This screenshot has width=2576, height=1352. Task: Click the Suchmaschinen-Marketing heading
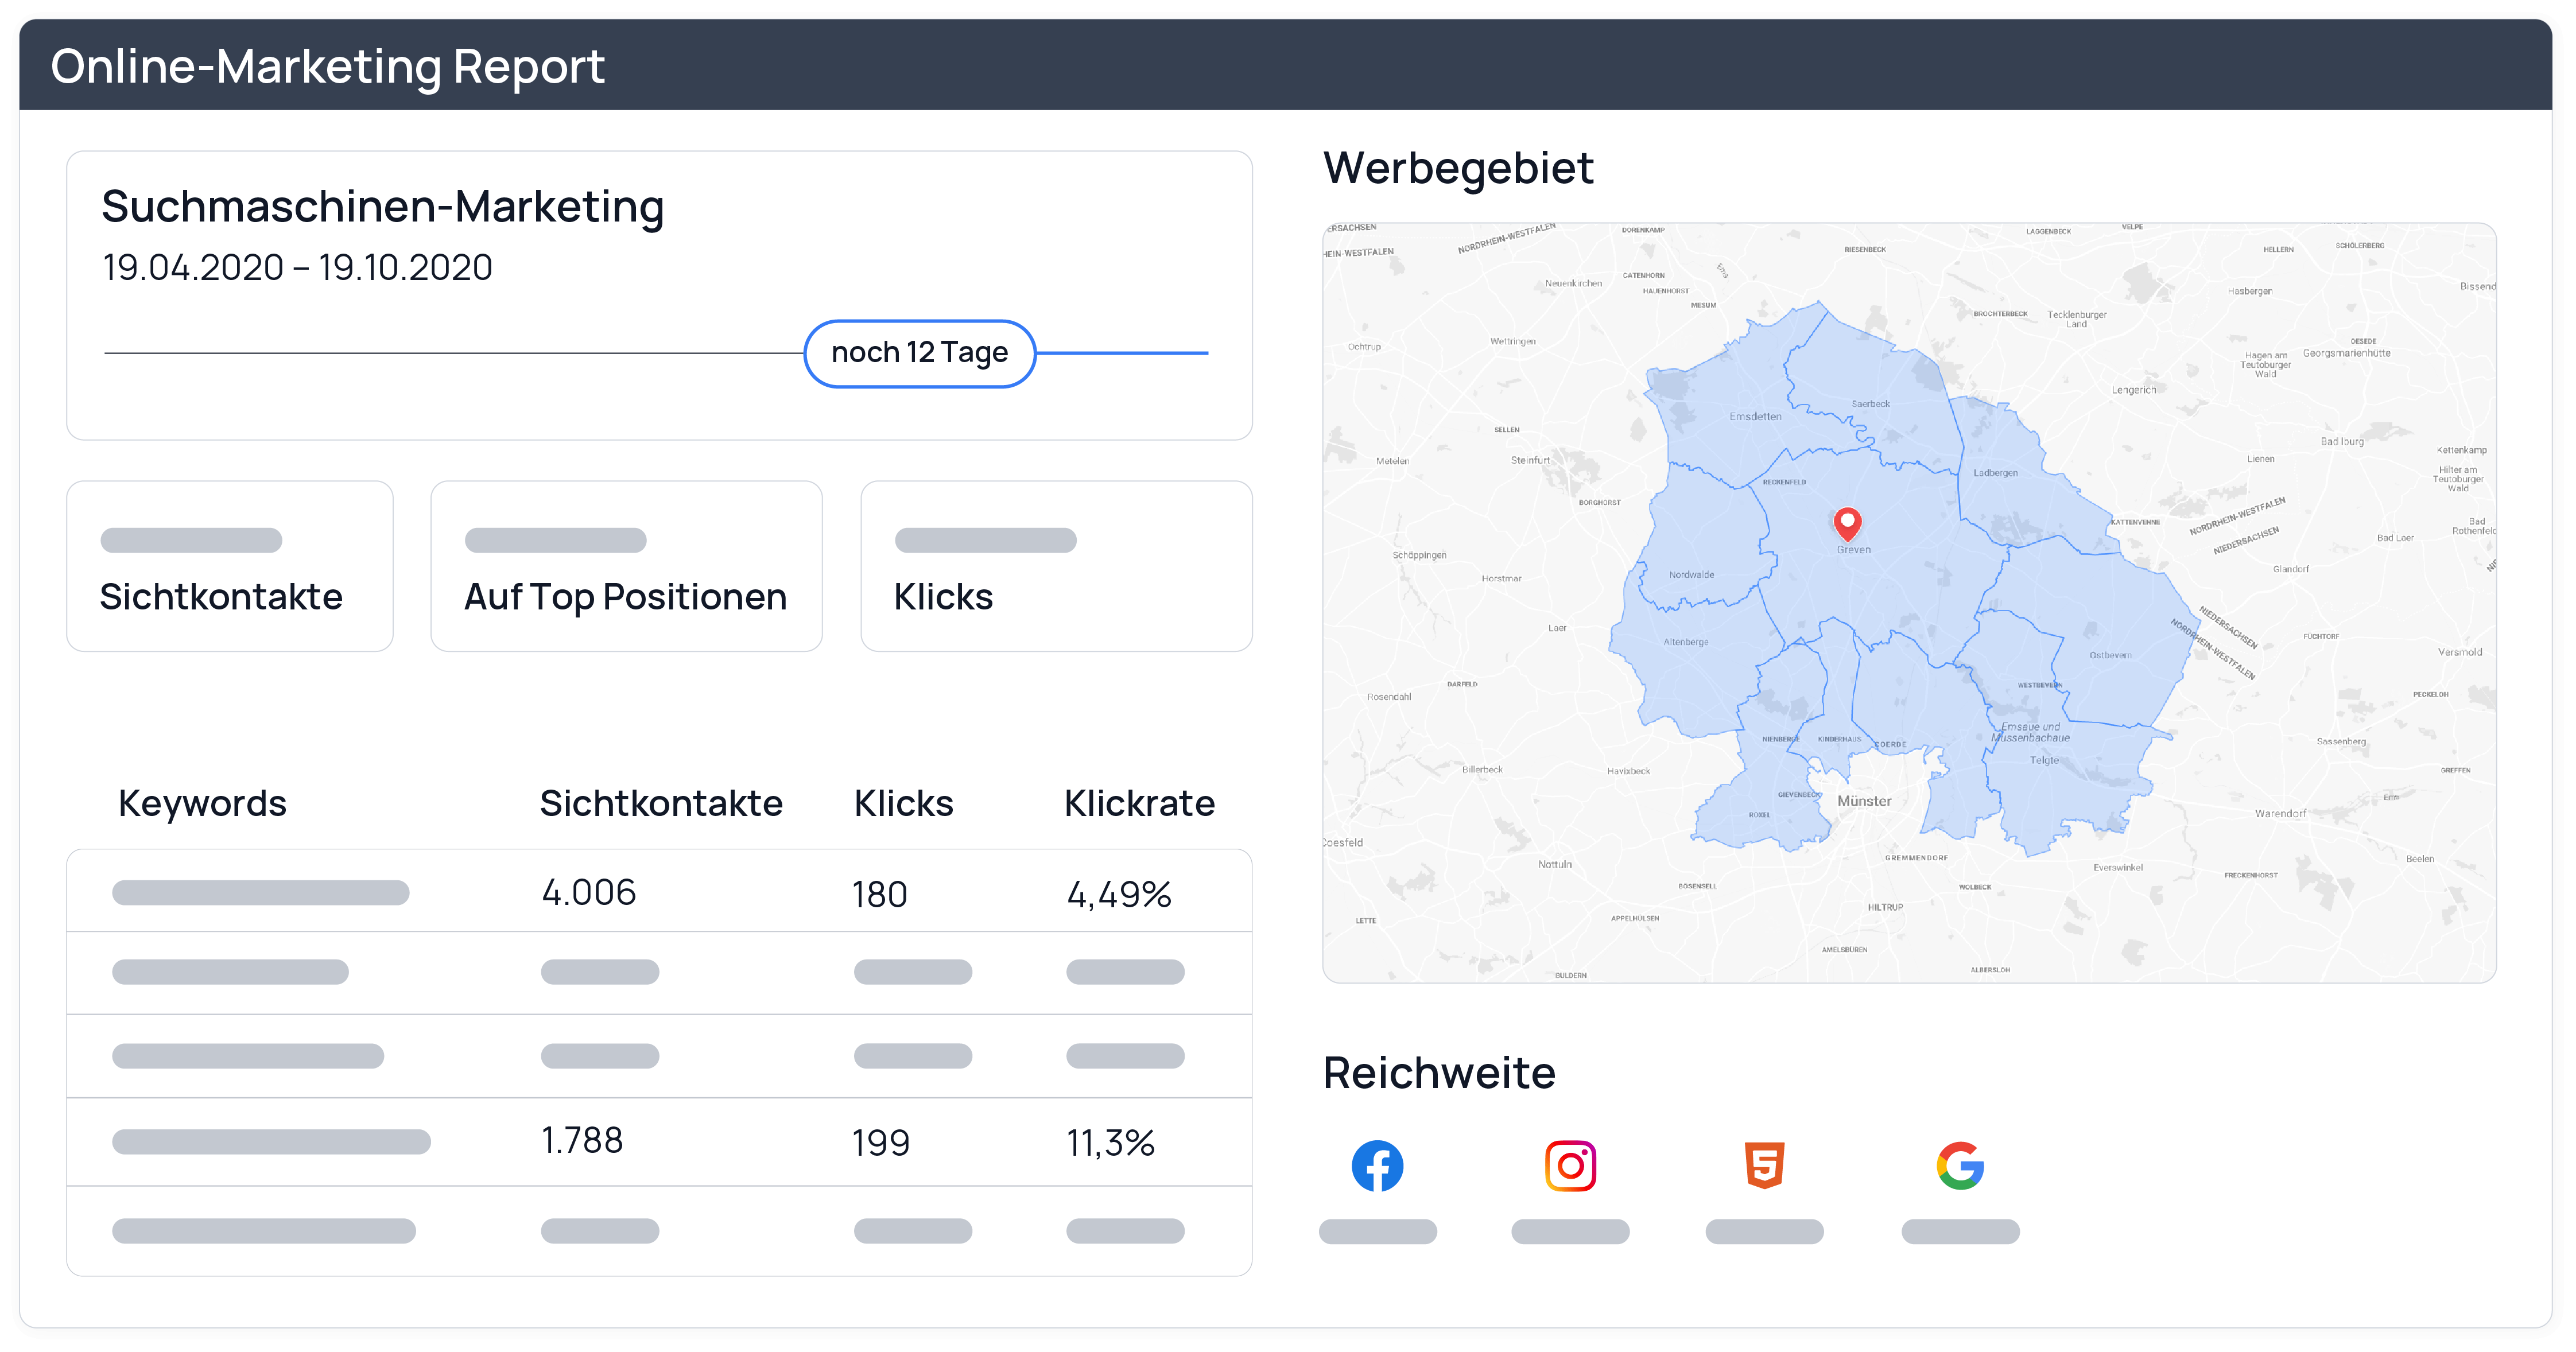point(382,207)
